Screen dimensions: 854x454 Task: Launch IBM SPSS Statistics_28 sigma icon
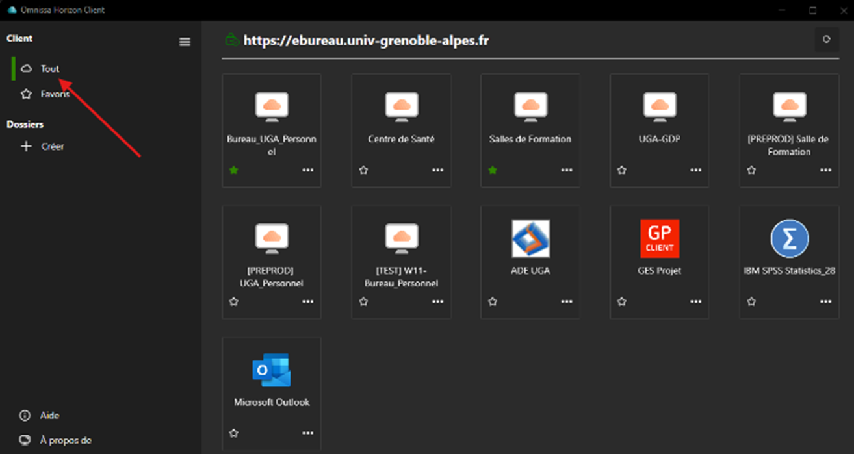click(789, 238)
